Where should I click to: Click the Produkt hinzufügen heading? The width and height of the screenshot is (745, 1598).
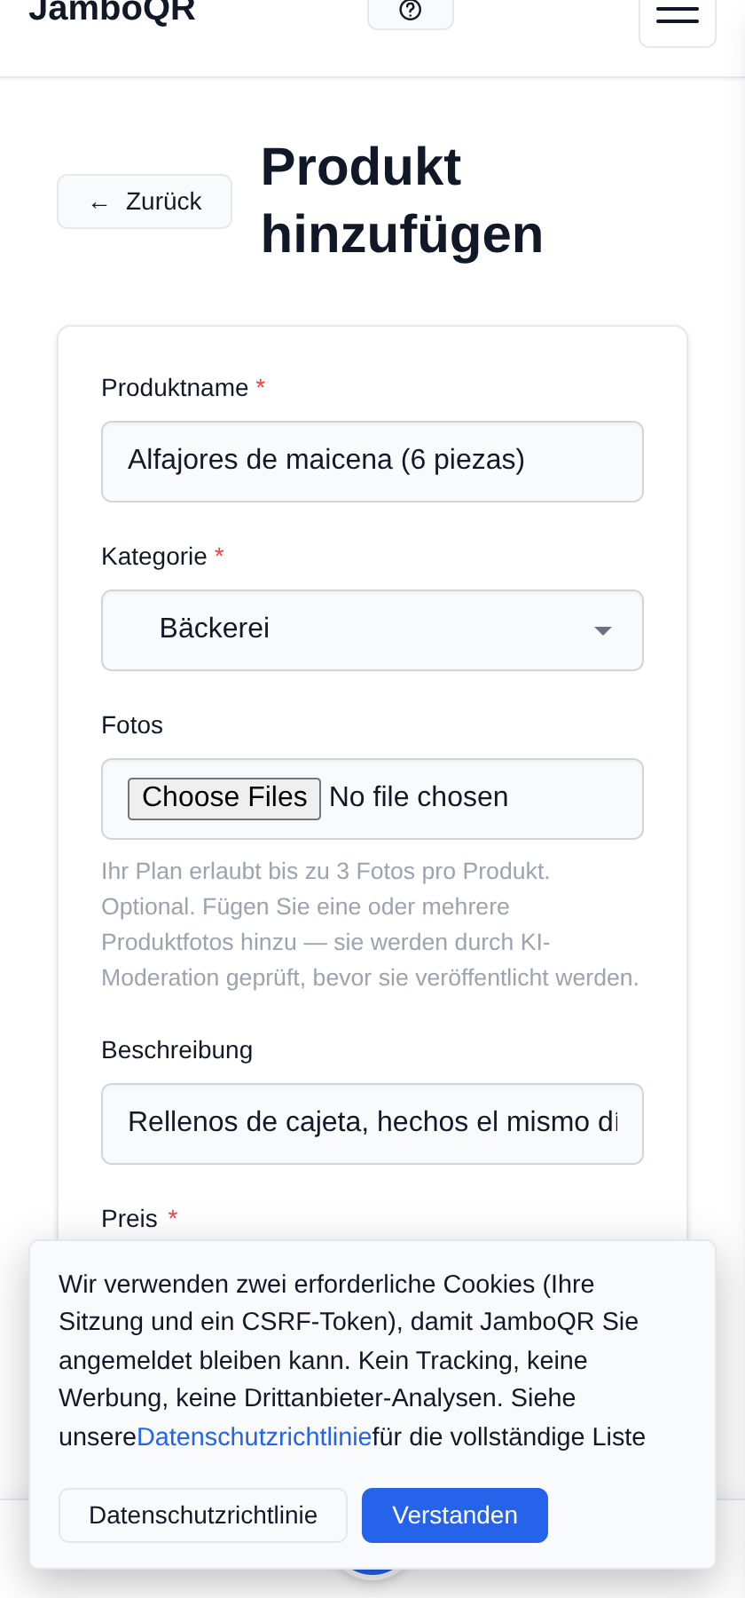pyautogui.click(x=402, y=201)
